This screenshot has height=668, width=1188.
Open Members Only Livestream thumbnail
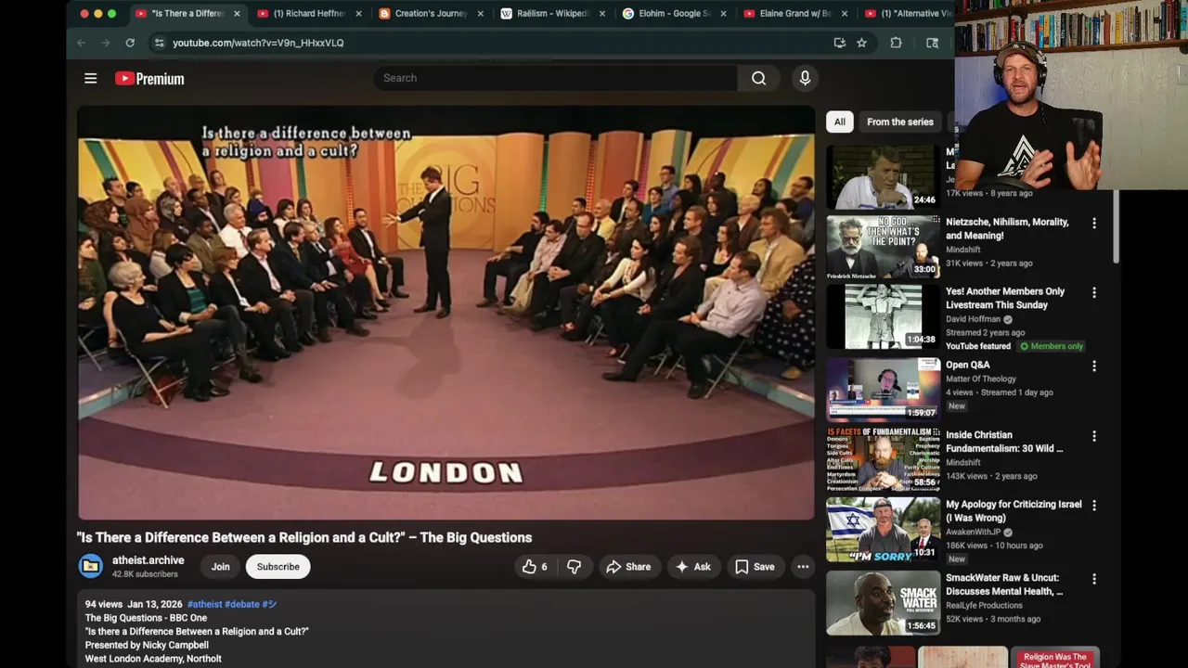(x=883, y=316)
